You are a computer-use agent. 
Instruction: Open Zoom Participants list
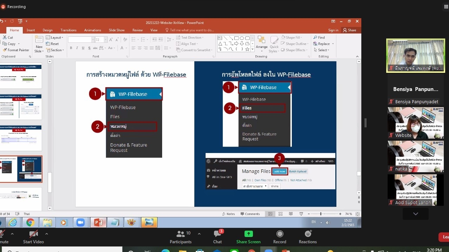click(x=181, y=237)
